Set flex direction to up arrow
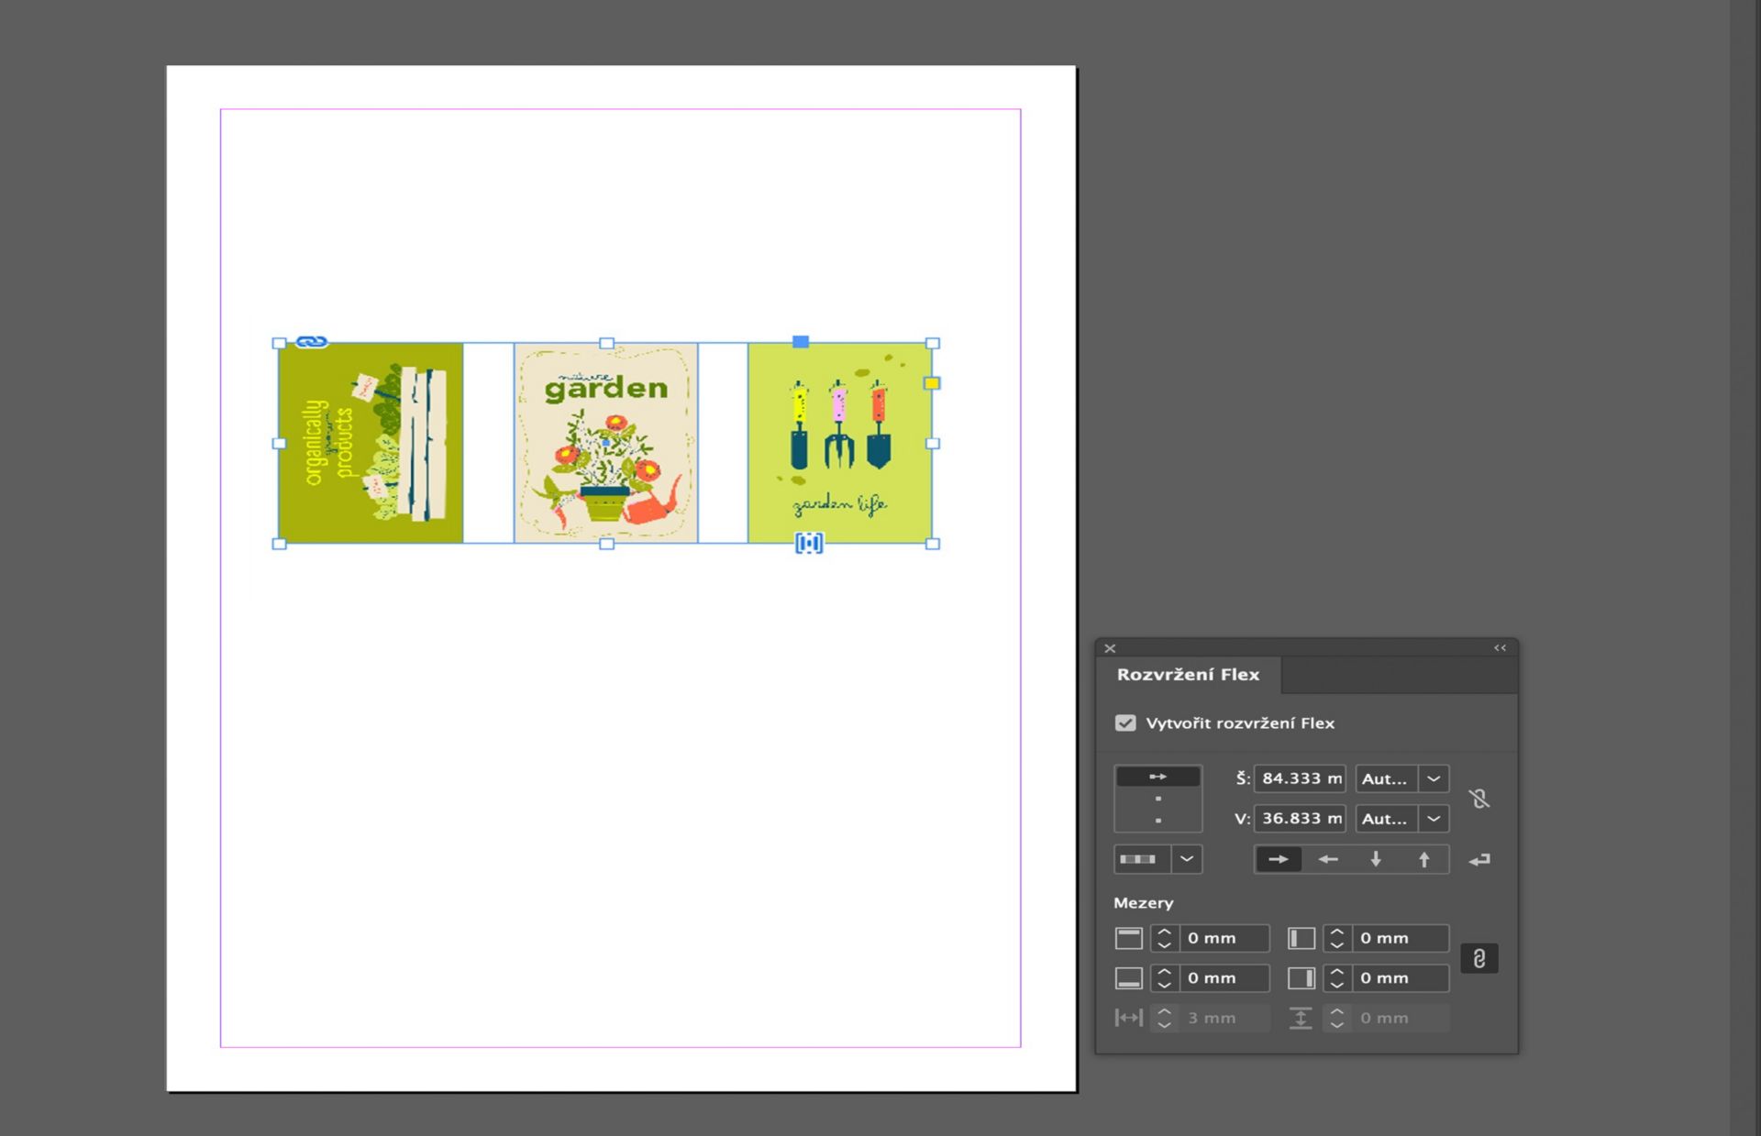 1423,859
